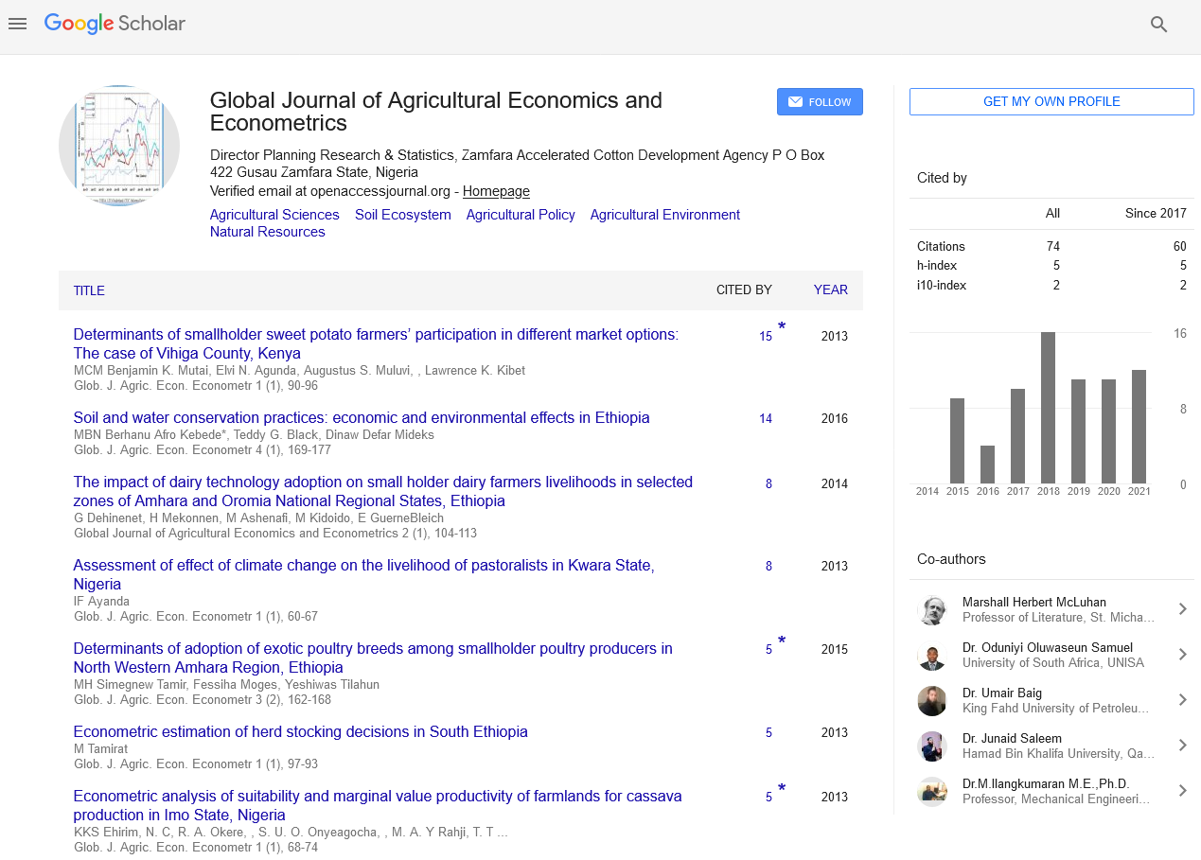Open the hamburger main menu
This screenshot has height=860, width=1201.
point(17,25)
